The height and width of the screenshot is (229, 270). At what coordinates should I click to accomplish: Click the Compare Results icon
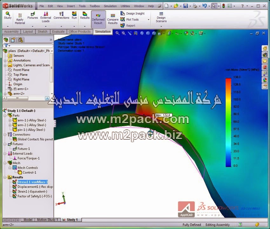click(x=113, y=16)
